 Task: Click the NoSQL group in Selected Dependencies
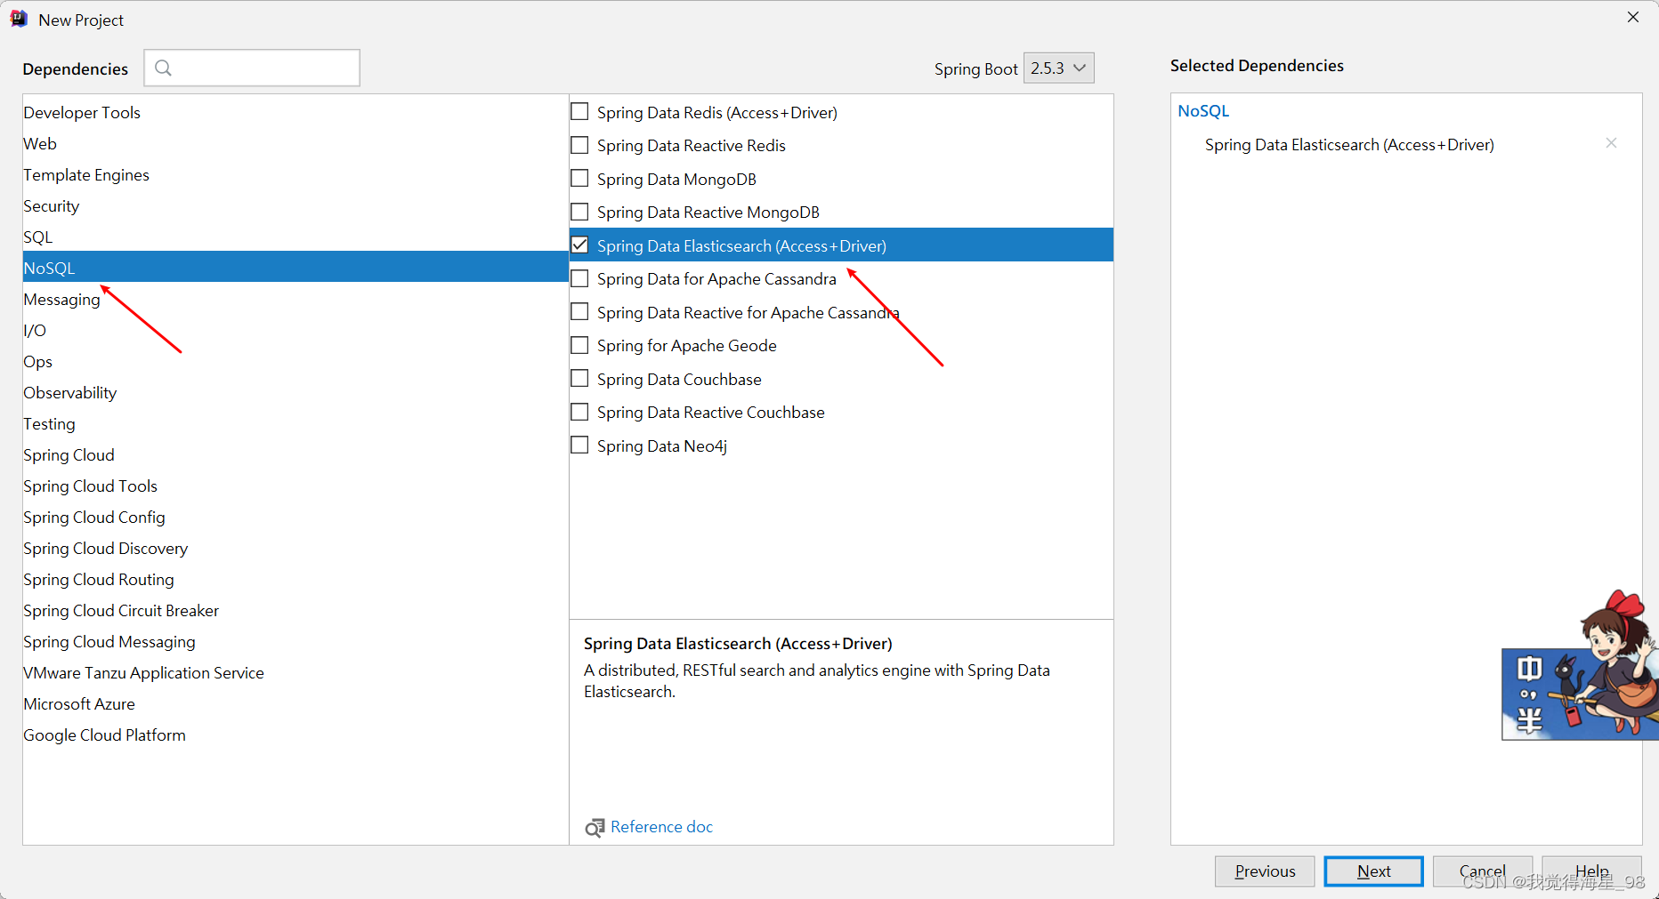pos(1203,111)
